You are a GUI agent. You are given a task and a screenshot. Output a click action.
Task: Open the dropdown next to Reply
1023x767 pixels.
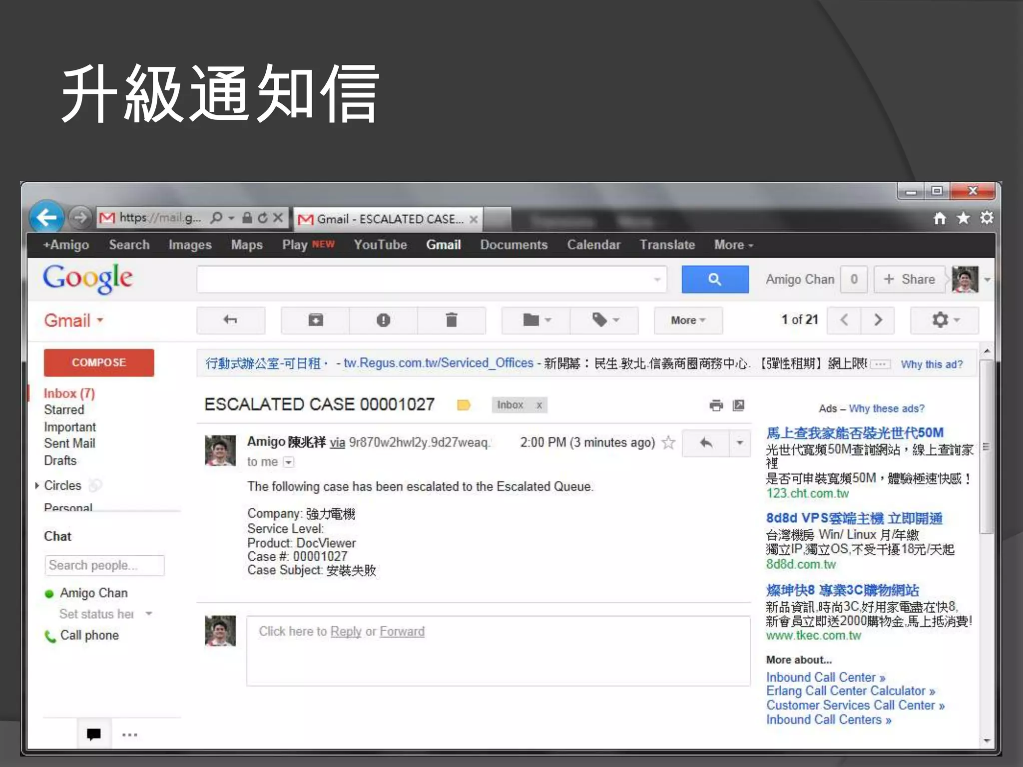[740, 443]
